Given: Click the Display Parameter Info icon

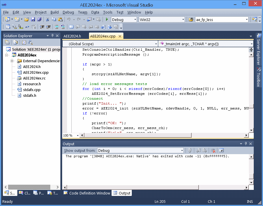Looking at the screenshot, I should pyautogui.click(x=14, y=27).
